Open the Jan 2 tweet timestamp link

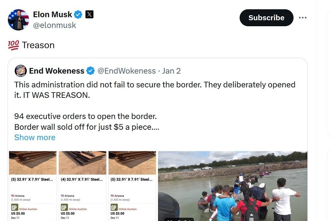click(172, 71)
